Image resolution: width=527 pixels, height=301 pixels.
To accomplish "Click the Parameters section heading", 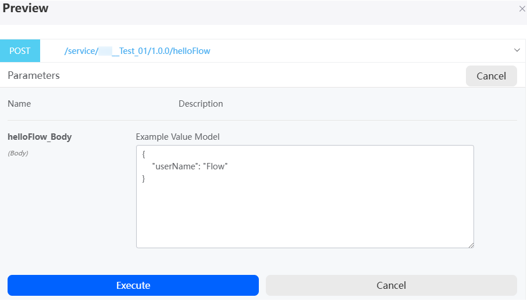I will click(34, 75).
